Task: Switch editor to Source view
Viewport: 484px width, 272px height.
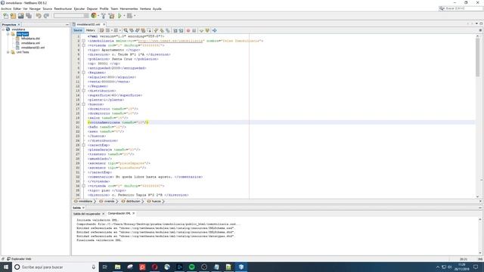Action: click(78, 30)
